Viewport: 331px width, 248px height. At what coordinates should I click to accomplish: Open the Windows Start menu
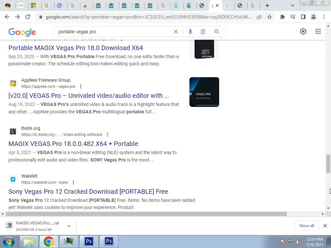[x=9, y=242]
